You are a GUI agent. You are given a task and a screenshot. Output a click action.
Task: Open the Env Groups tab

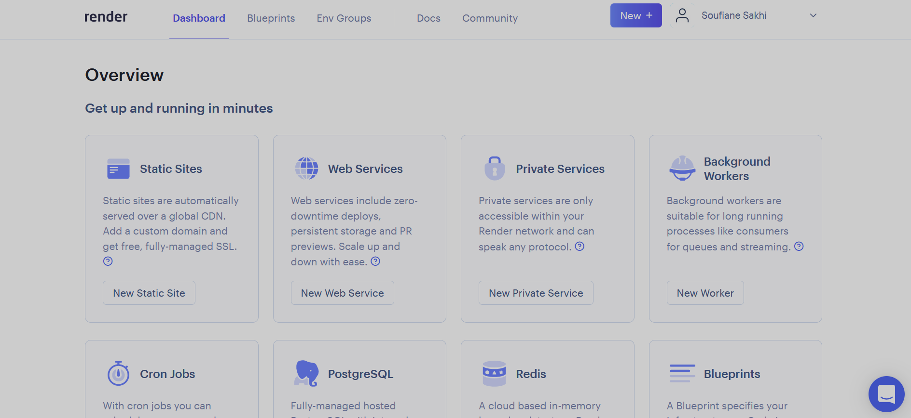344,18
